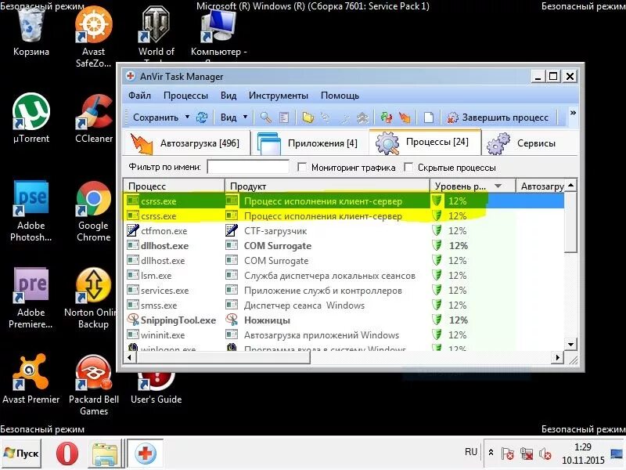Image resolution: width=626 pixels, height=470 pixels.
Task: Click the refresh icon next to Сохранить
Action: point(202,117)
